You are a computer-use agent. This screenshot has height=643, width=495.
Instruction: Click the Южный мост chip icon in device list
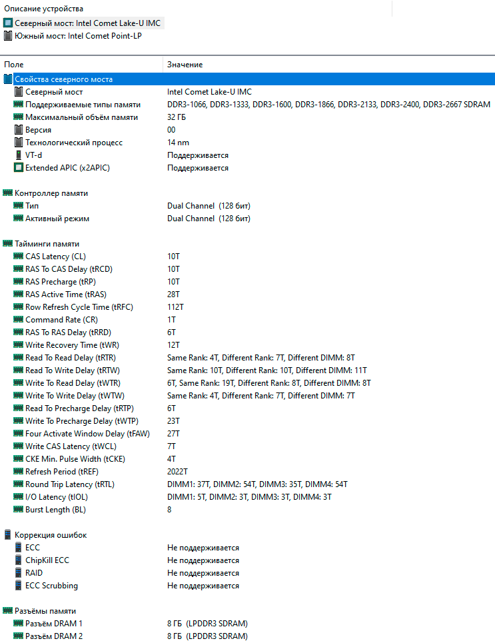point(8,36)
